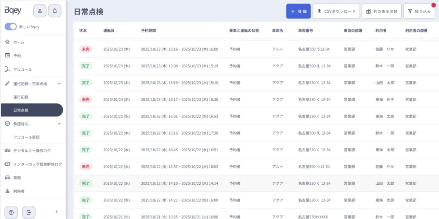Click the 車両の部署 column header
This screenshot has height=219, width=439.
353,31
